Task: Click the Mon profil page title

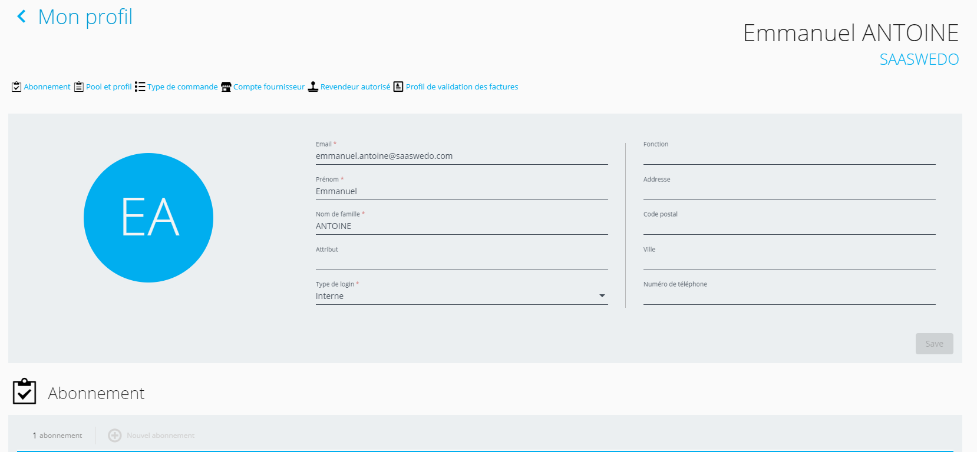Action: pyautogui.click(x=85, y=17)
